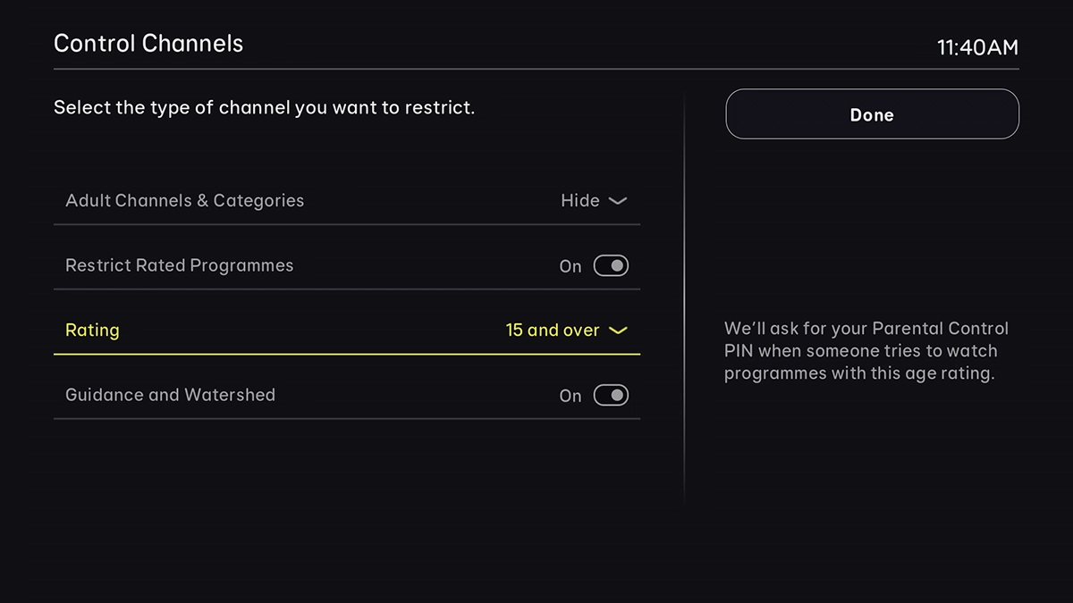Click the yellow underline beneath Rating row
The image size is (1073, 603).
[x=347, y=354]
